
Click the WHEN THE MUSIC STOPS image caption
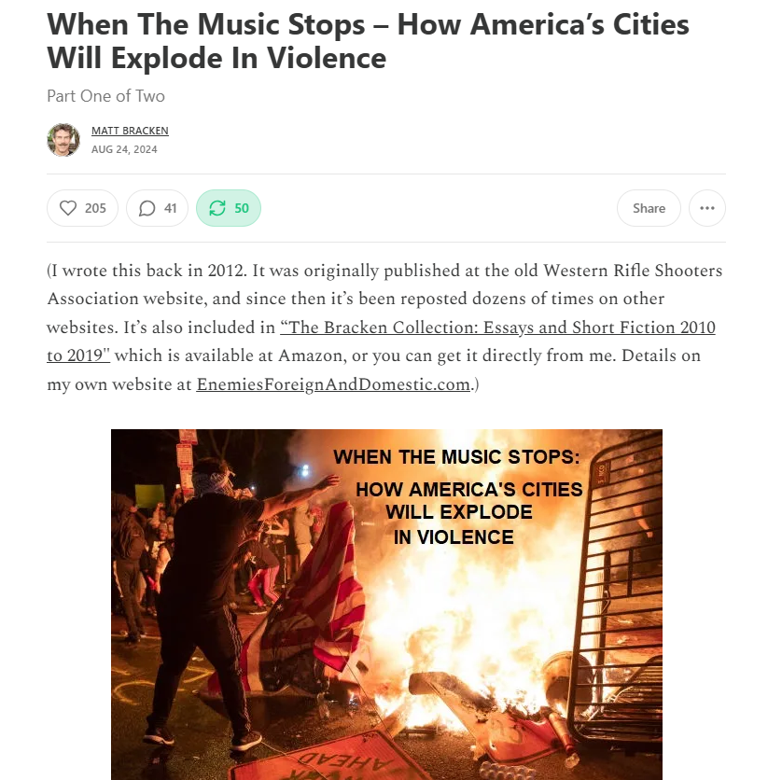[456, 456]
